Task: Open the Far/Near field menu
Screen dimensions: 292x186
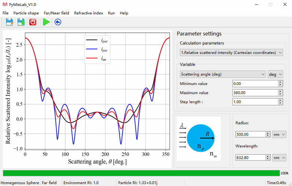Action: [56, 13]
